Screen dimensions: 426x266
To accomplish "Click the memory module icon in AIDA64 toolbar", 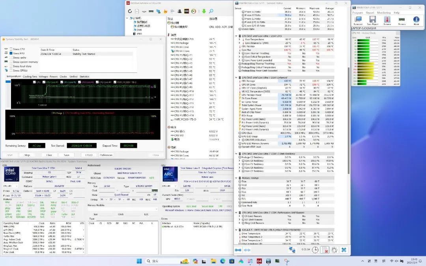I will 151,11.
